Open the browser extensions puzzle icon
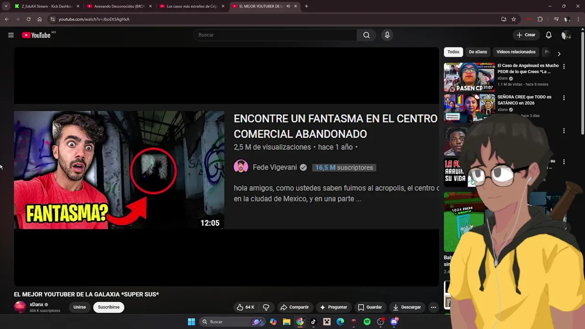The image size is (585, 329). 540,19
